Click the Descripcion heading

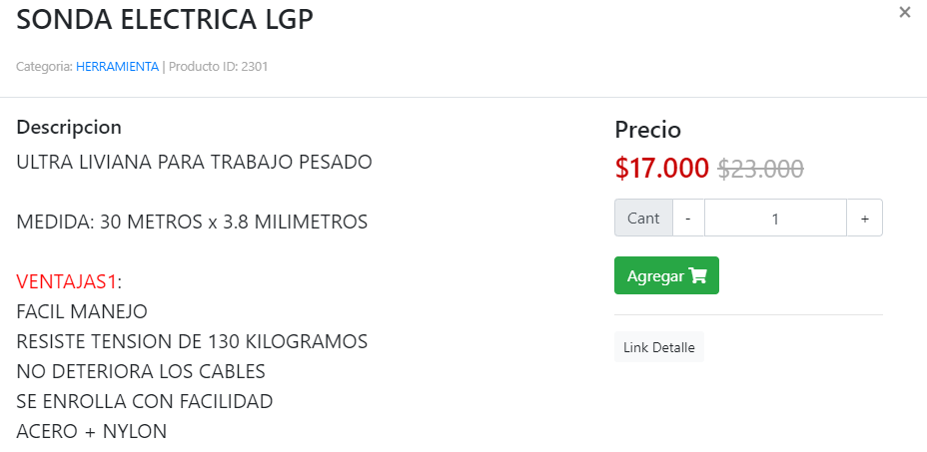69,128
